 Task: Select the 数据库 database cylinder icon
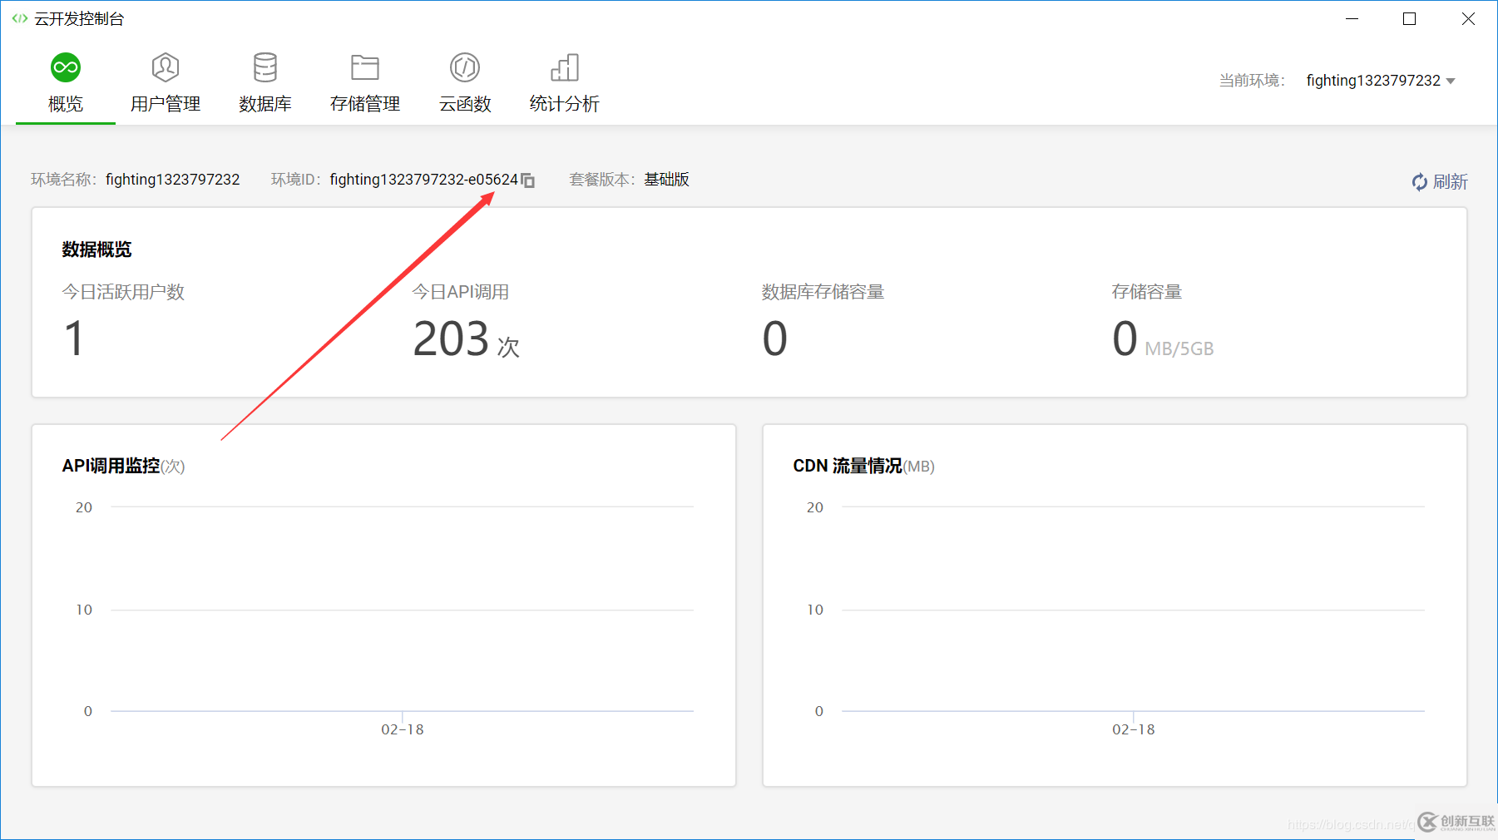click(265, 67)
